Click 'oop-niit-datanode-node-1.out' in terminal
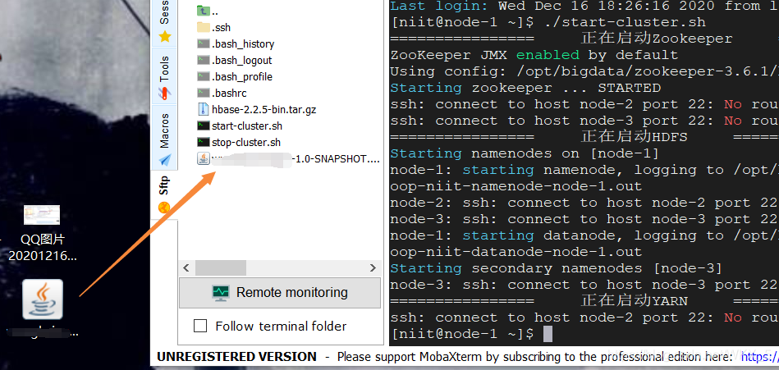This screenshot has height=370, width=779. (516, 252)
